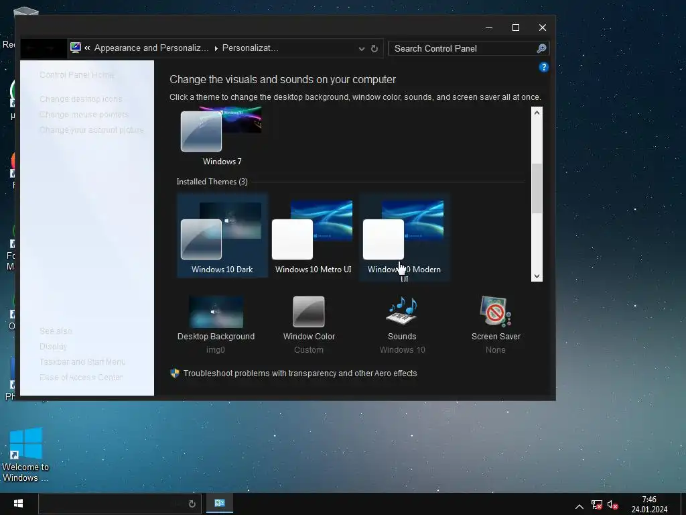The image size is (686, 515).
Task: Open the muted volume tray icon
Action: click(612, 505)
